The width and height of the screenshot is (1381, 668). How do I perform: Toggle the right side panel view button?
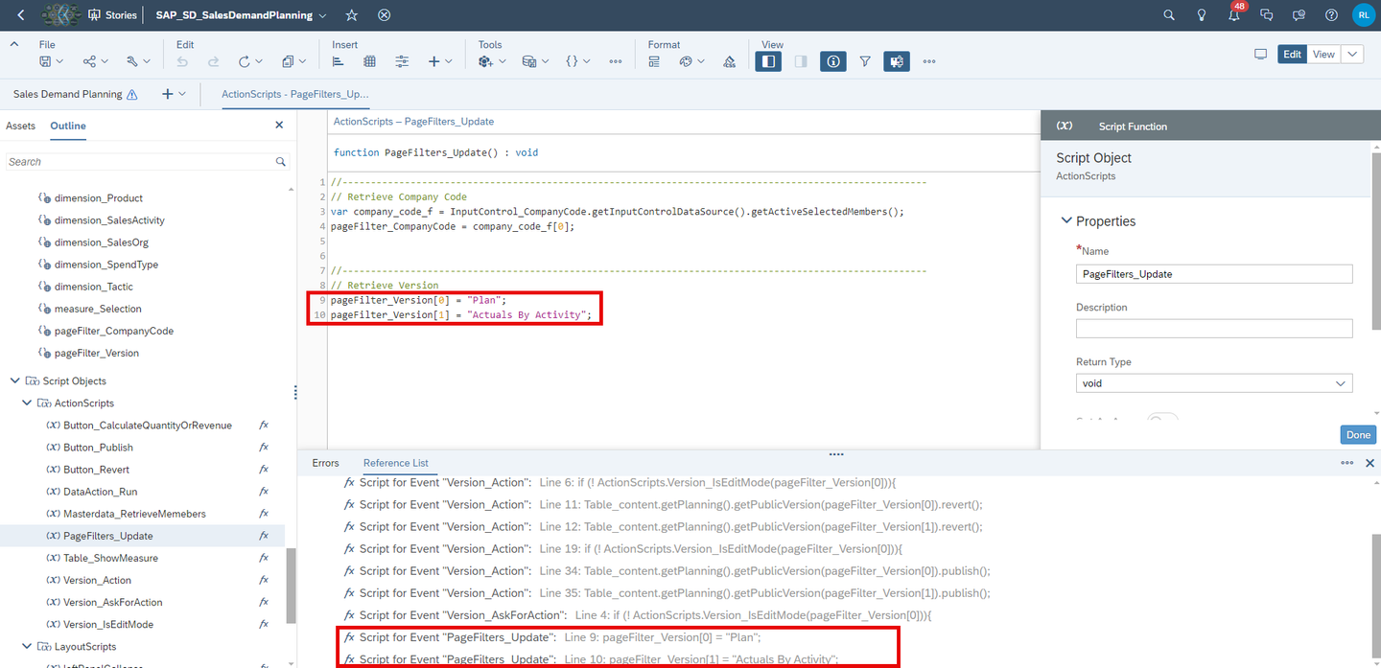tap(801, 61)
